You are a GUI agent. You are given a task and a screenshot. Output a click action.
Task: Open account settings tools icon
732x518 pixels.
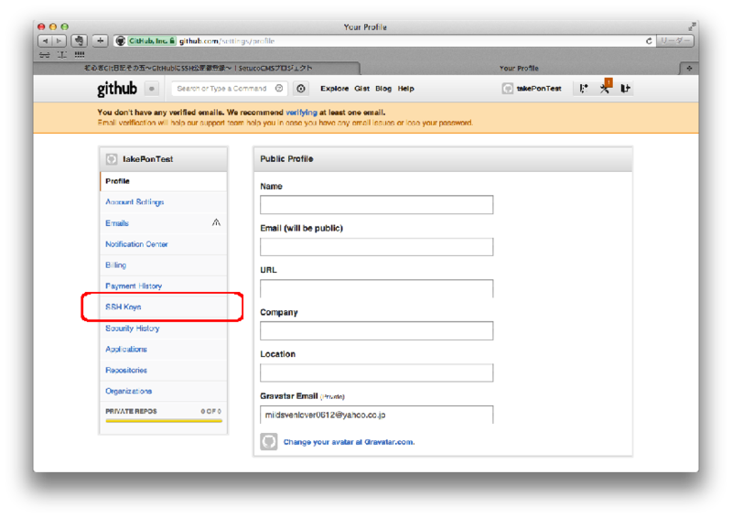[605, 88]
